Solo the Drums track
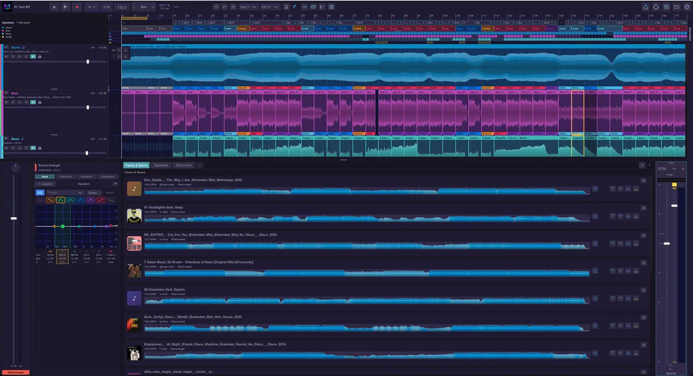The image size is (693, 376). (13, 56)
